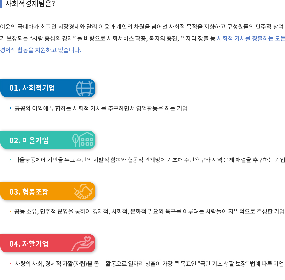285x280 pixels.
Task: Click the 자활기업 description about 자활(자립)
Action: (150, 263)
